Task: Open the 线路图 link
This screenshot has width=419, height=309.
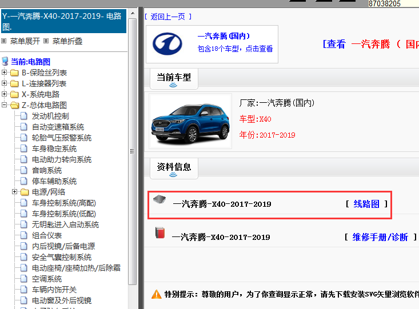Action: [x=366, y=204]
